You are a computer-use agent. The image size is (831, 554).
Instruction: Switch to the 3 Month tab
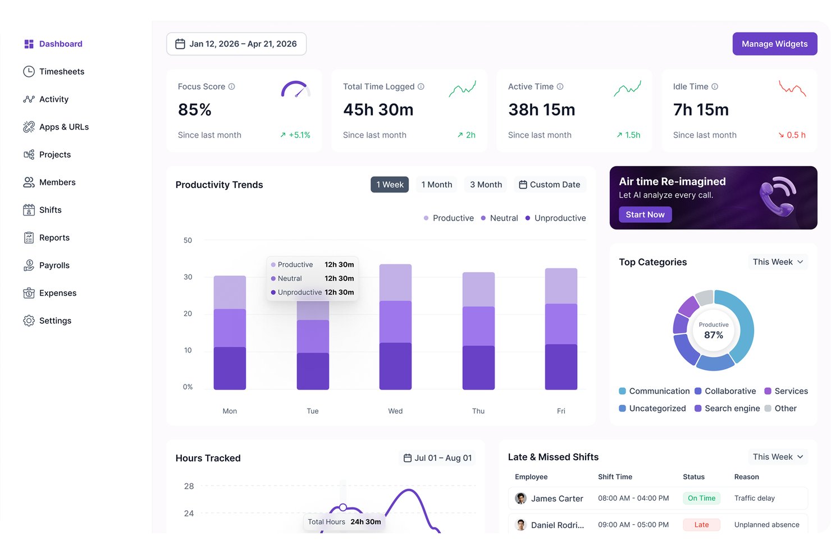tap(486, 185)
